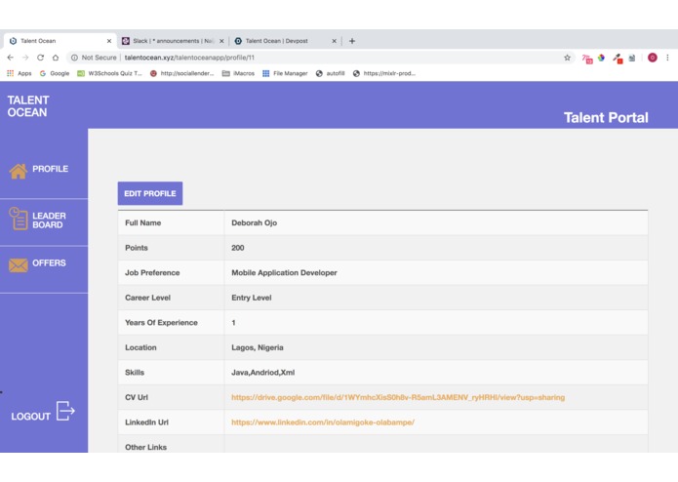Image resolution: width=678 pixels, height=482 pixels.
Task: Switch to the Slack announcements tab
Action: tap(173, 41)
